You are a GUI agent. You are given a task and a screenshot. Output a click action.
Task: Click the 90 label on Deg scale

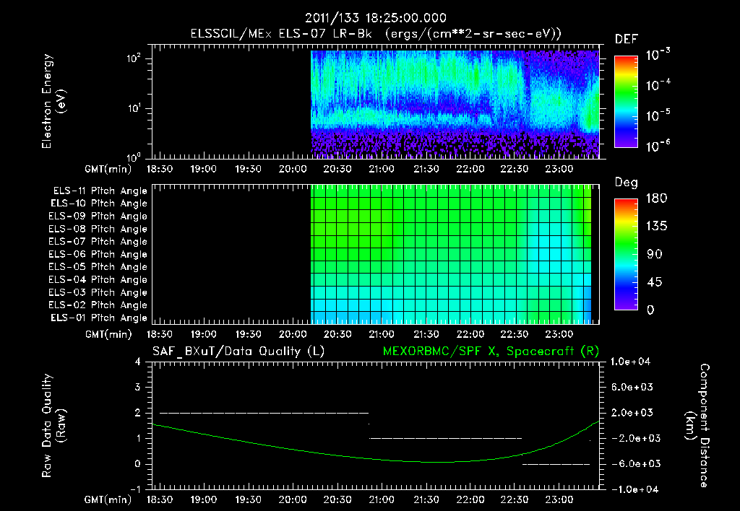pyautogui.click(x=655, y=255)
